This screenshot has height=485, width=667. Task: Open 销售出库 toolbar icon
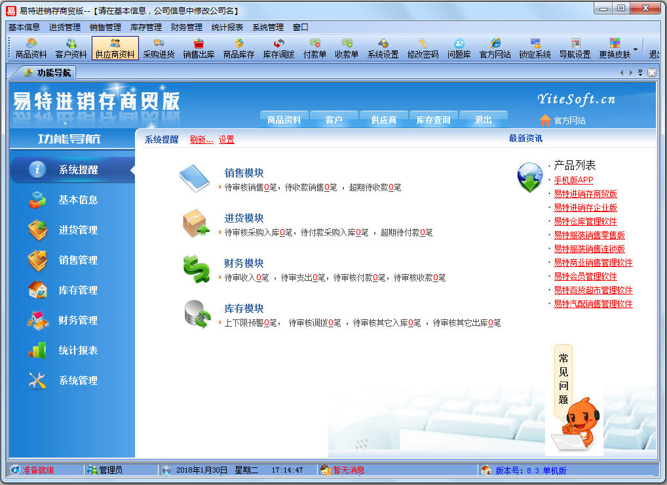(x=199, y=48)
